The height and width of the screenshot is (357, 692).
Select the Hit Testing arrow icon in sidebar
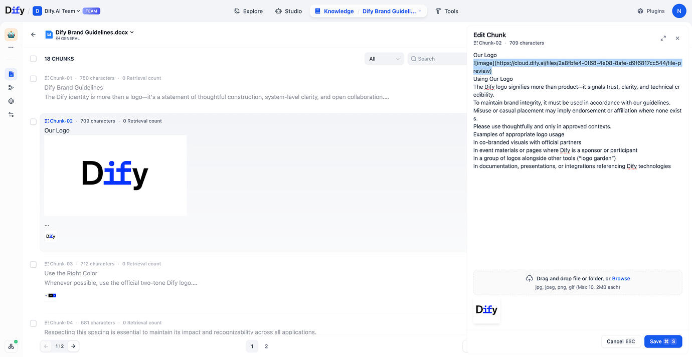pyautogui.click(x=11, y=87)
